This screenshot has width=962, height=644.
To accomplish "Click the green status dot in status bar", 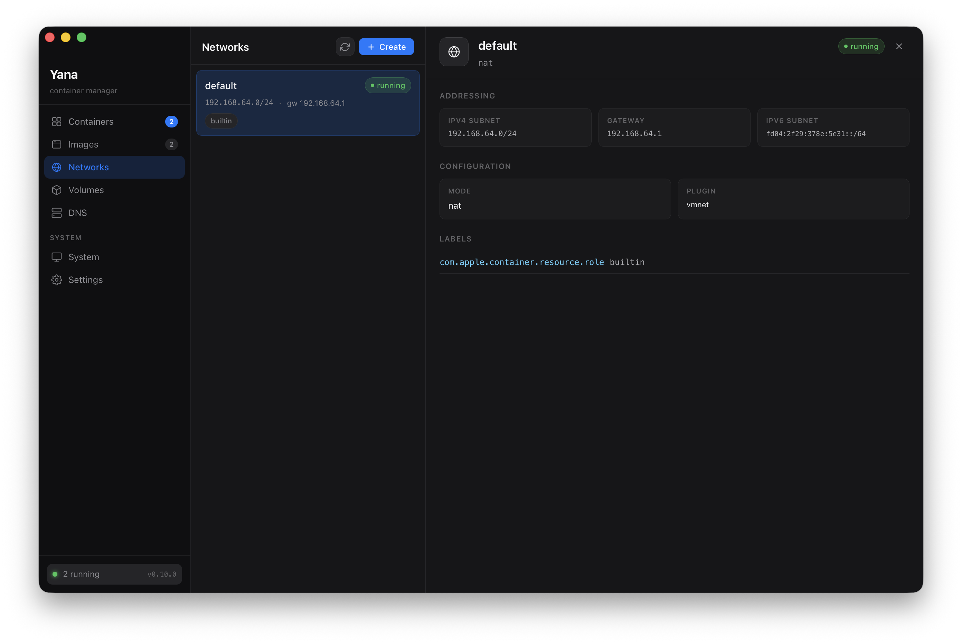I will click(x=55, y=574).
